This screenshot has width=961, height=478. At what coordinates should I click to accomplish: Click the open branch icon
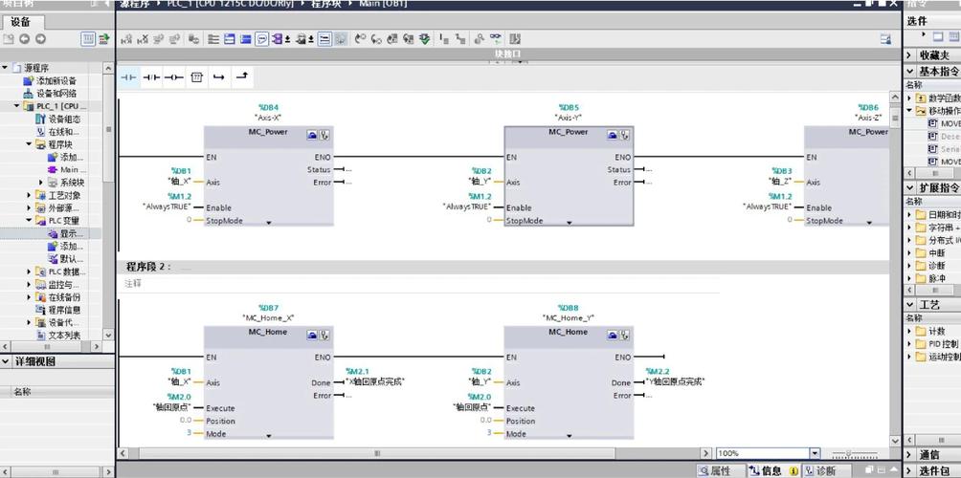(219, 76)
